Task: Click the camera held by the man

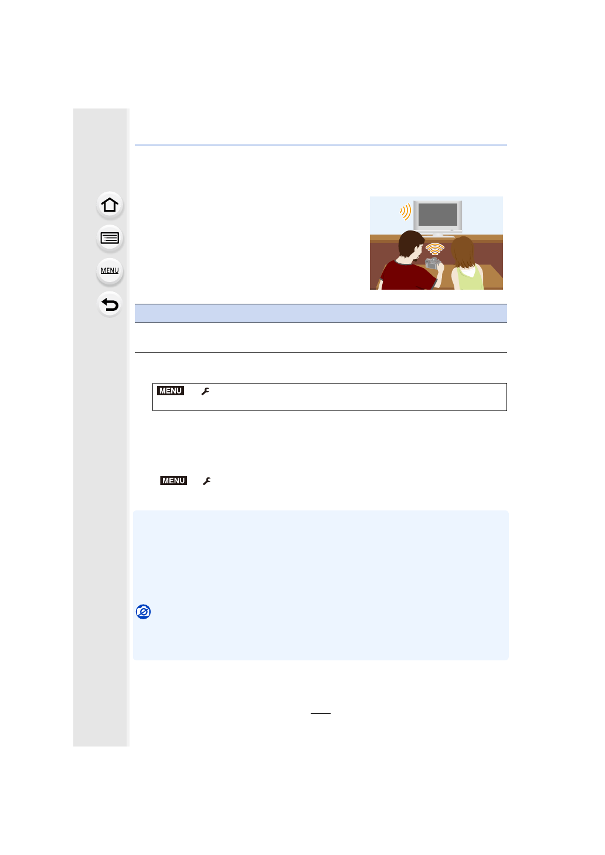Action: click(x=433, y=263)
